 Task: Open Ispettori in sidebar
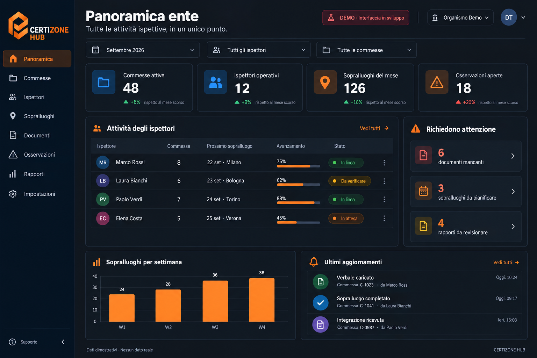tap(37, 97)
